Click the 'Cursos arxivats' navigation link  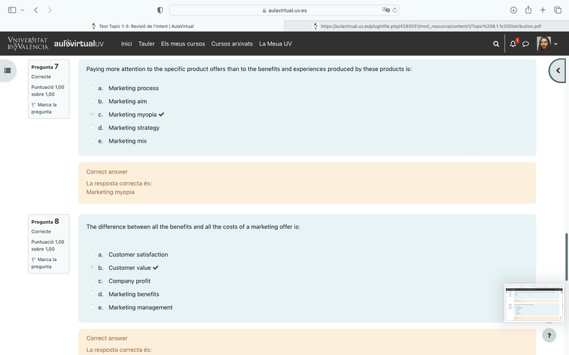[x=231, y=44]
